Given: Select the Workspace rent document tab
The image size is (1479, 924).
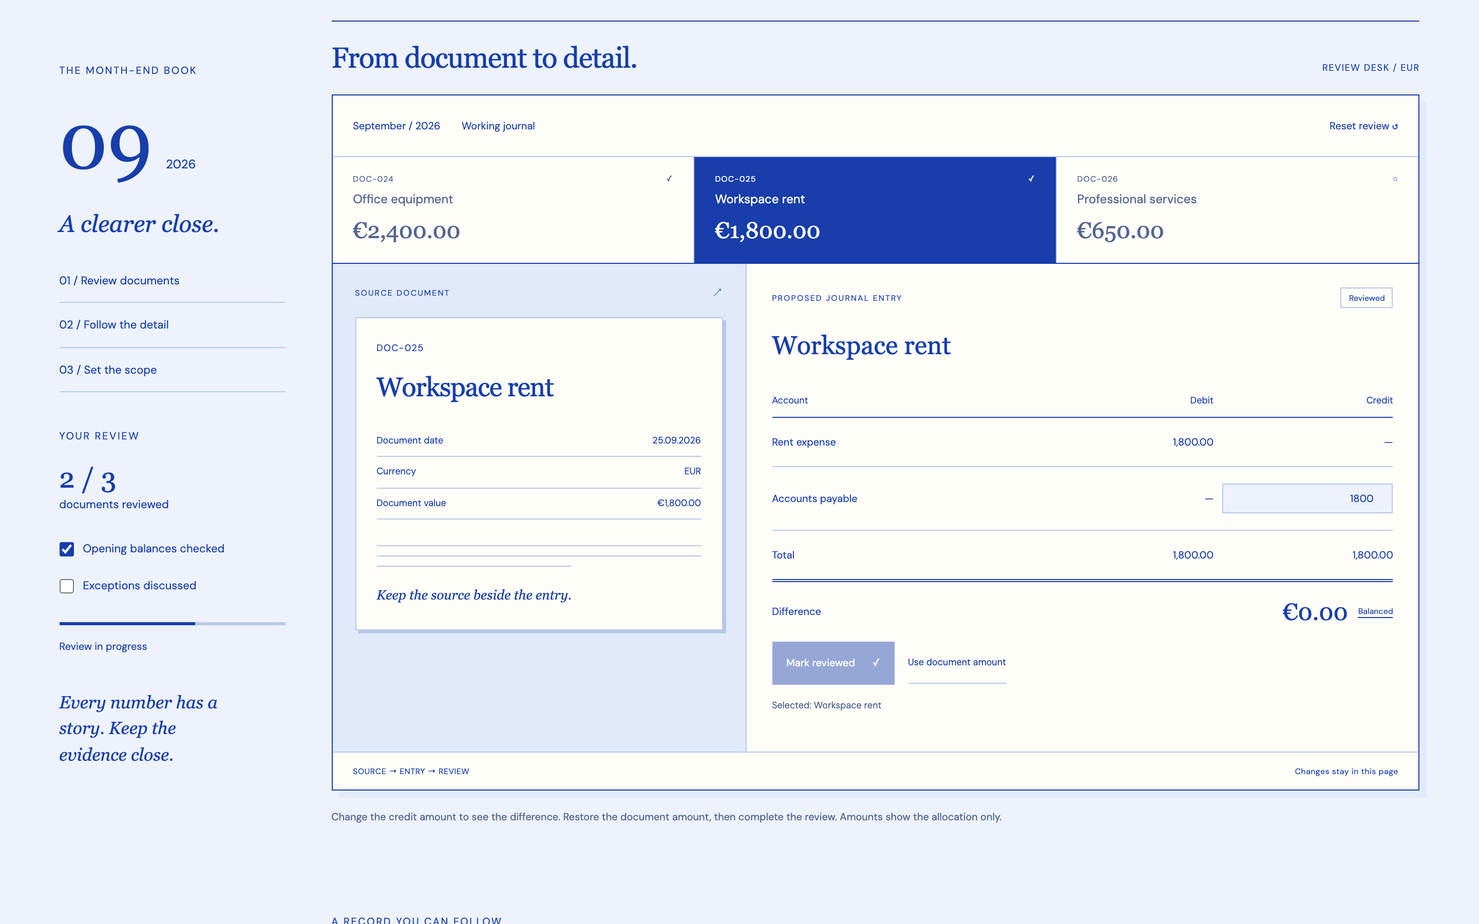Looking at the screenshot, I should click(x=875, y=209).
